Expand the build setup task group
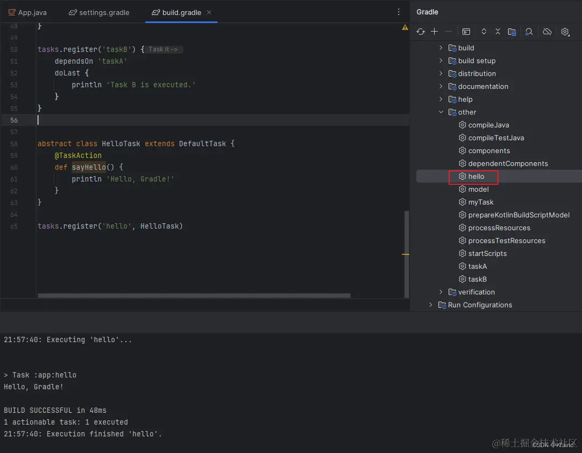Viewport: 582px width, 453px height. pyautogui.click(x=441, y=61)
